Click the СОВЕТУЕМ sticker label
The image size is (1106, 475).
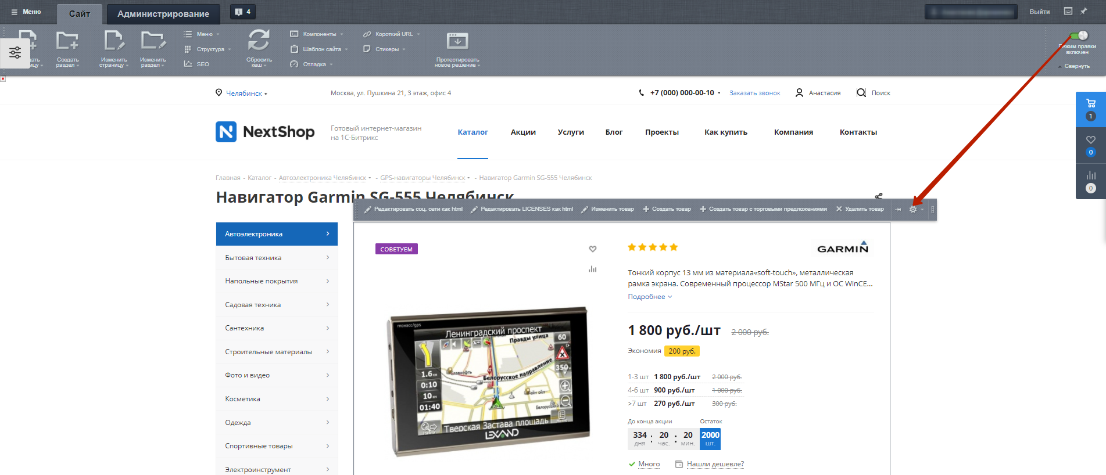click(396, 249)
